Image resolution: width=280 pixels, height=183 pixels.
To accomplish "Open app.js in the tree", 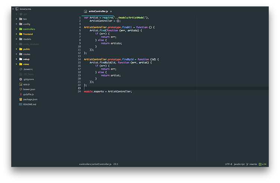I will [27, 84].
